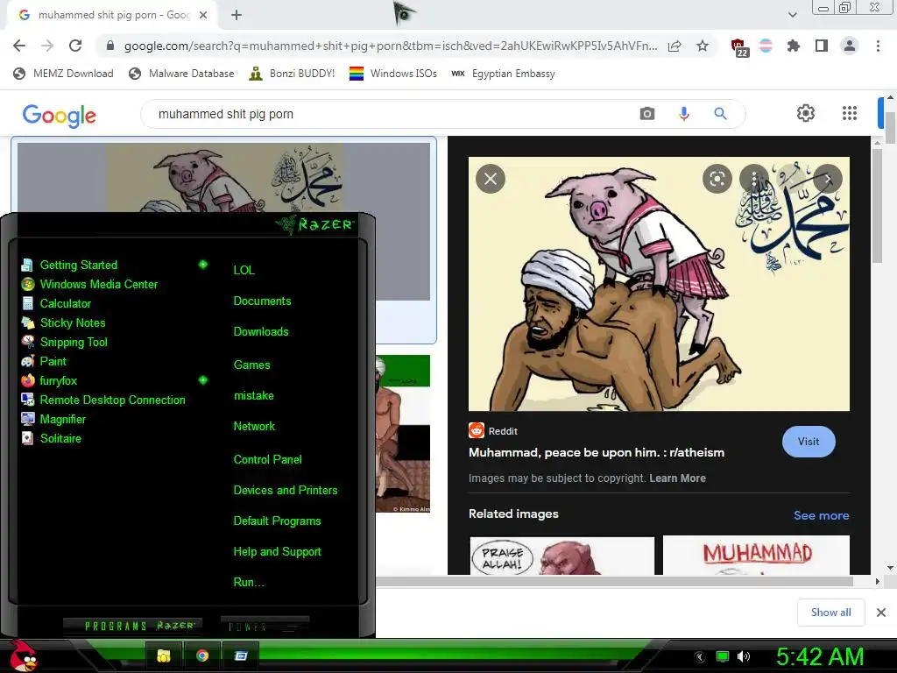Click Learn More about copyright
Image resolution: width=897 pixels, height=673 pixels.
point(677,478)
